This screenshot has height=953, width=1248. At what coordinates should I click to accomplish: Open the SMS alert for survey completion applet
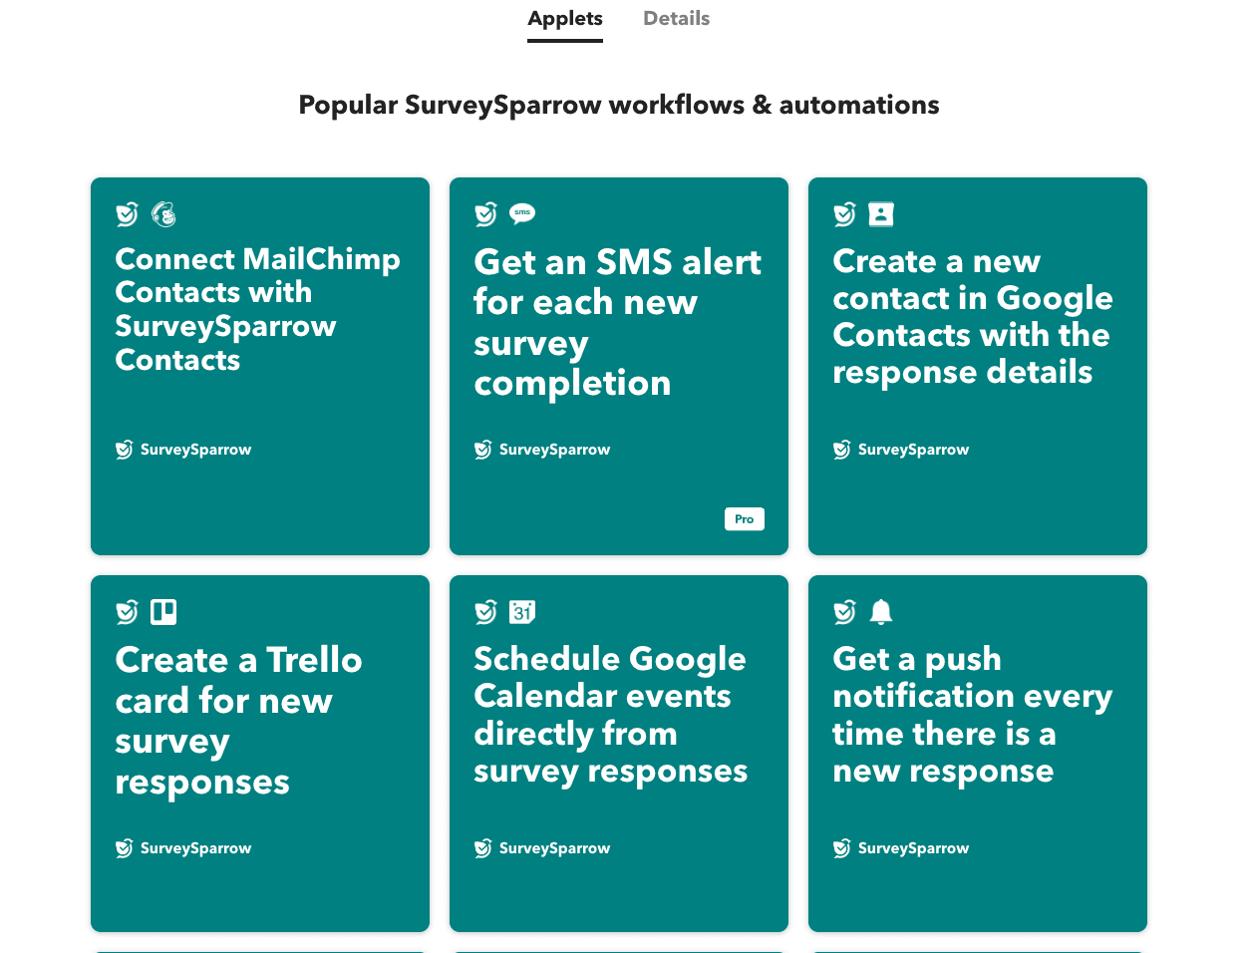coord(618,366)
